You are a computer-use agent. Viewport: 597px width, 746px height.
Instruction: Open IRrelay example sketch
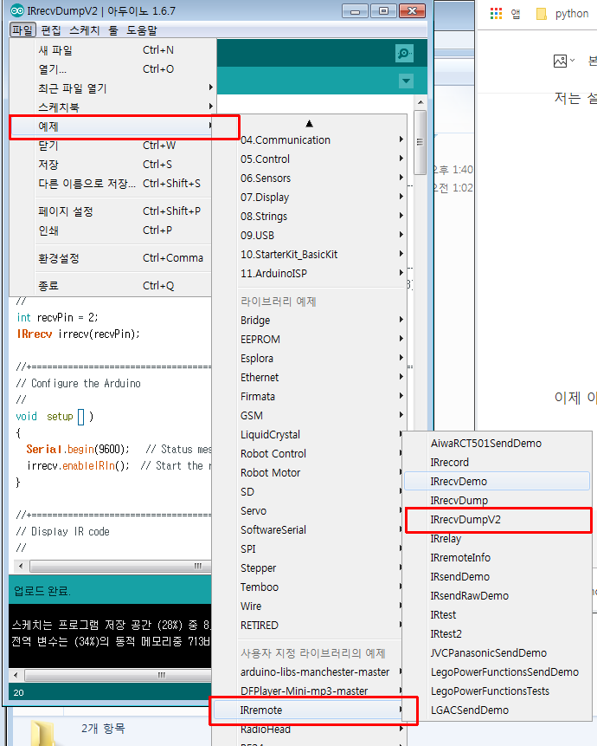(x=497, y=539)
